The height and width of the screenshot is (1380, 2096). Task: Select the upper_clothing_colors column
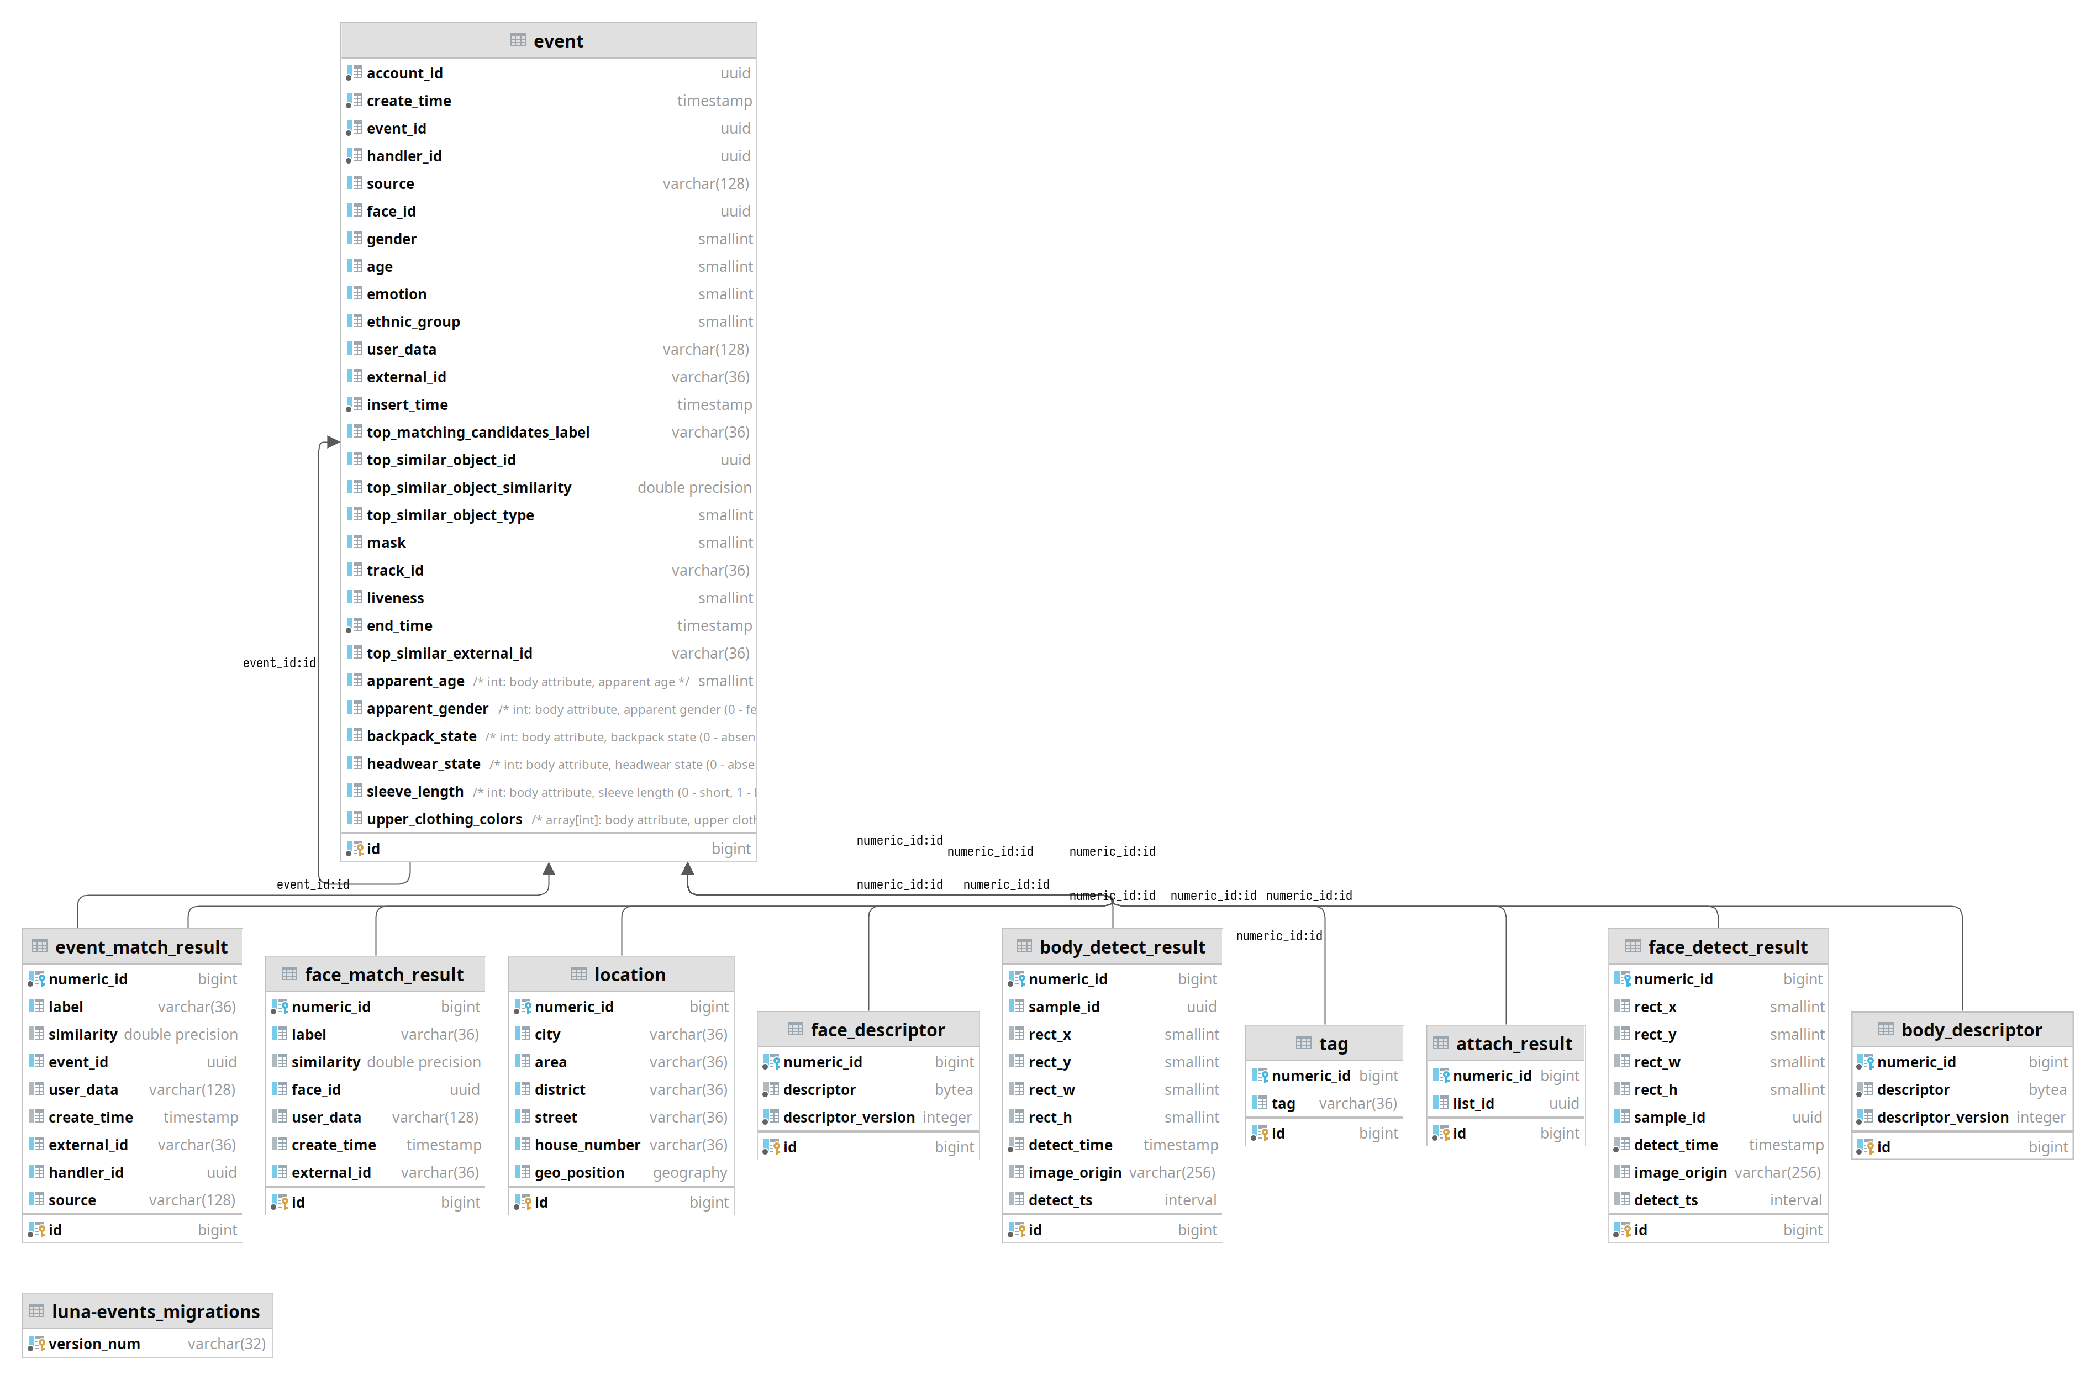[x=549, y=819]
